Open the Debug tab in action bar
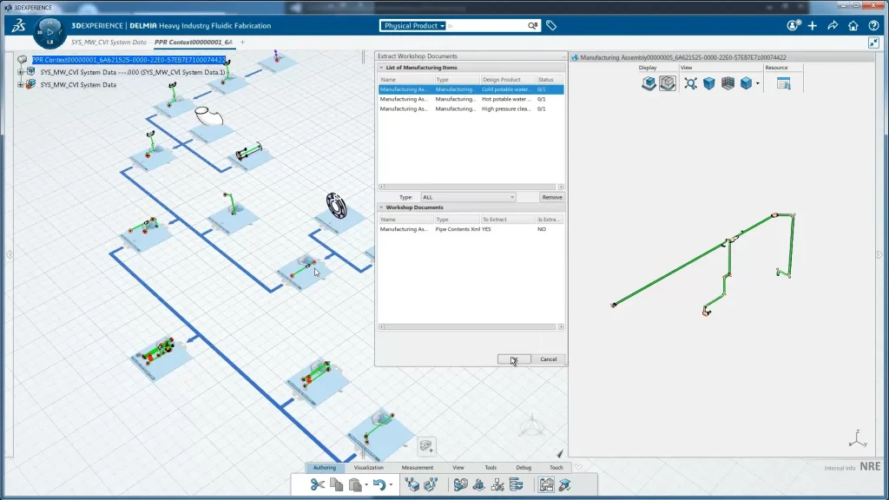889x500 pixels. 524,468
